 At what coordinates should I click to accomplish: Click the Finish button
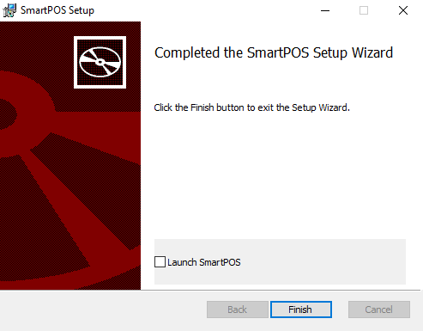tap(301, 310)
